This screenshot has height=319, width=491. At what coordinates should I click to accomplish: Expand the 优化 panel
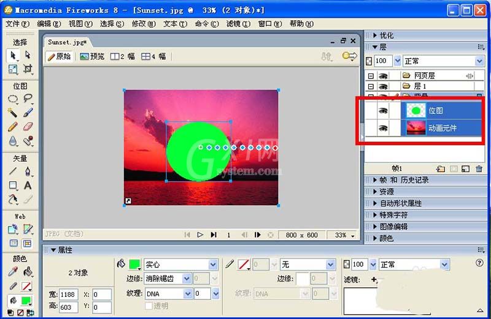point(375,36)
